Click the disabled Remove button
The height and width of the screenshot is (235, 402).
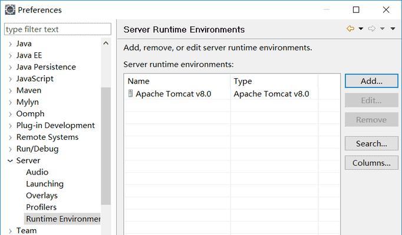pyautogui.click(x=371, y=120)
